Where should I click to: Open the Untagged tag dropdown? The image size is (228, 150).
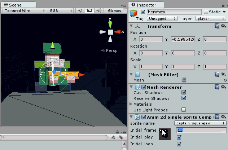[162, 19]
